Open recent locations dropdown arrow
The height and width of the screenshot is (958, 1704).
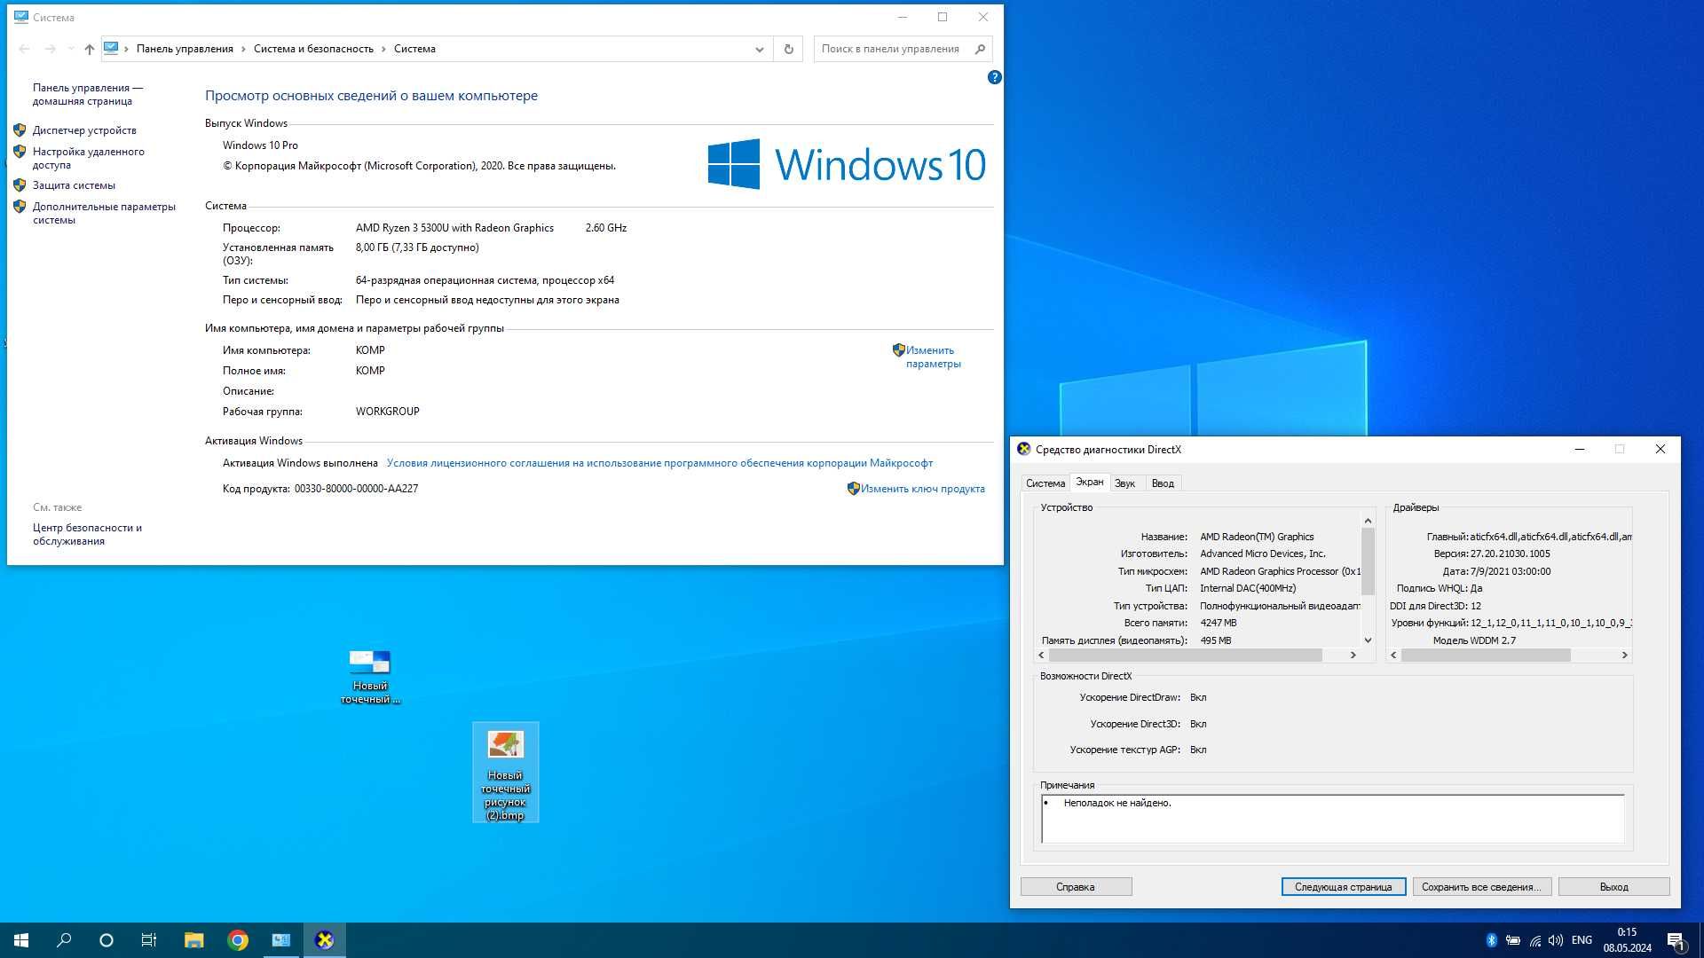pyautogui.click(x=70, y=49)
